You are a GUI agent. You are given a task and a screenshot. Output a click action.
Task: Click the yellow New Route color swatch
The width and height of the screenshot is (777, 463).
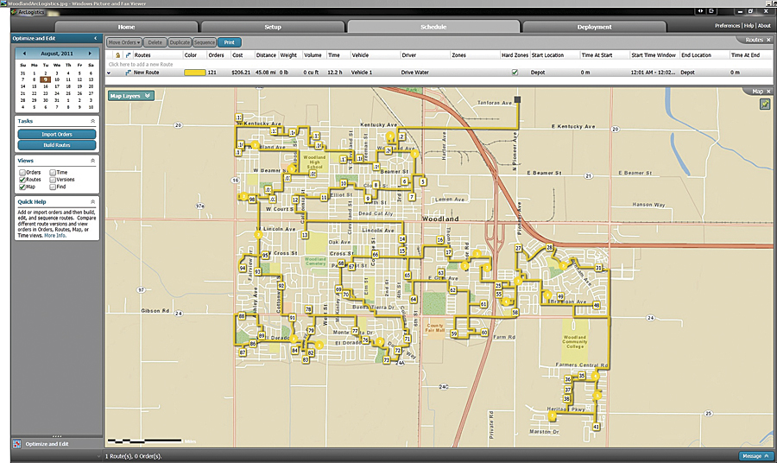coord(195,73)
